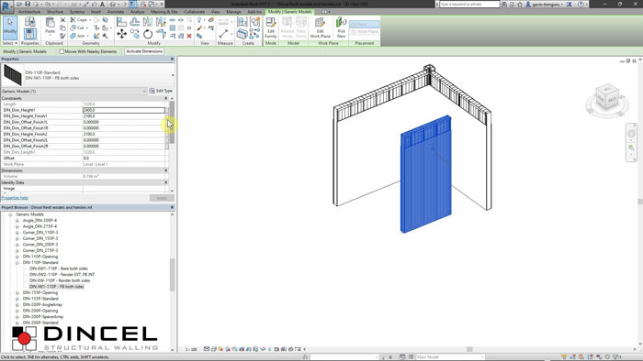The image size is (643, 361).
Task: Click the view scale 1:100 control
Action: (191, 350)
